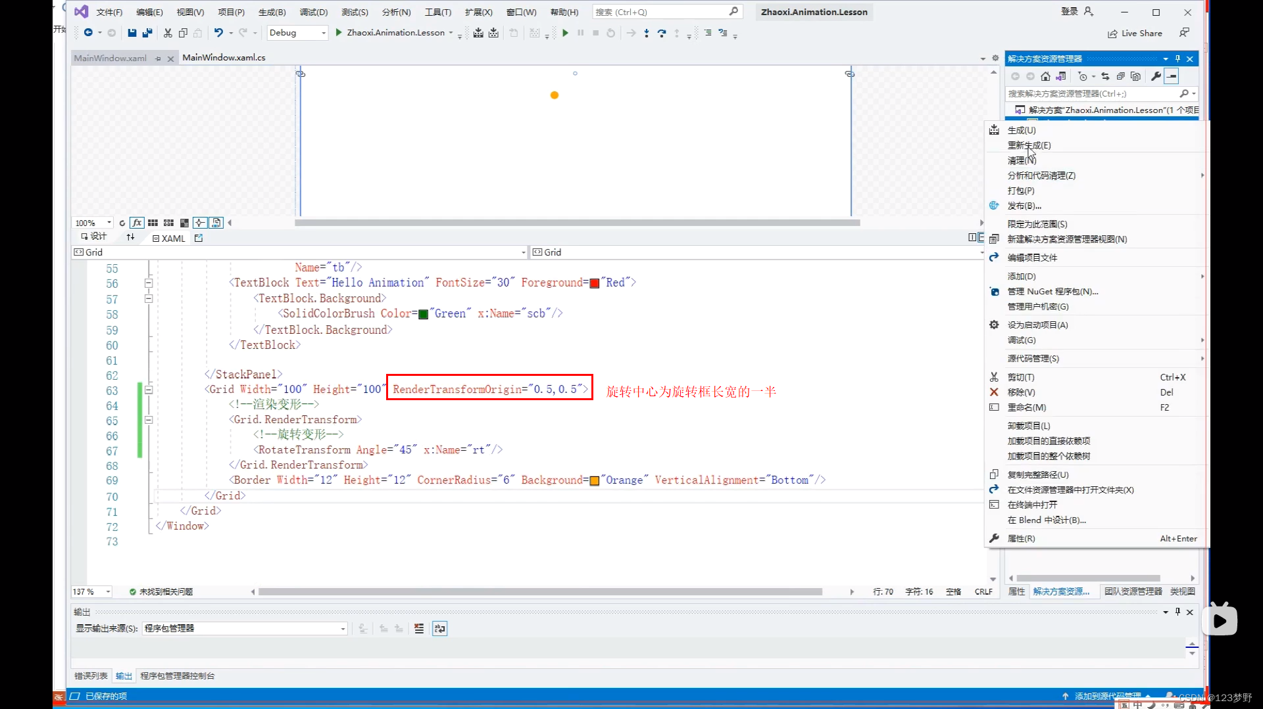The width and height of the screenshot is (1263, 709).
Task: Switch to the 错误列表 tab
Action: pyautogui.click(x=91, y=675)
